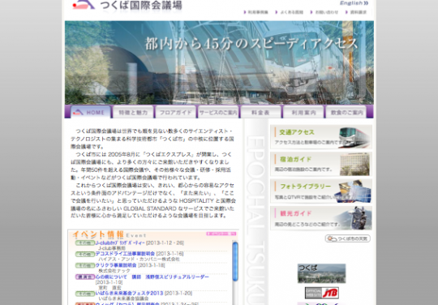This screenshot has width=438, height=305.
Task: Open the フォトライブラリー banner
Action: pyautogui.click(x=321, y=191)
